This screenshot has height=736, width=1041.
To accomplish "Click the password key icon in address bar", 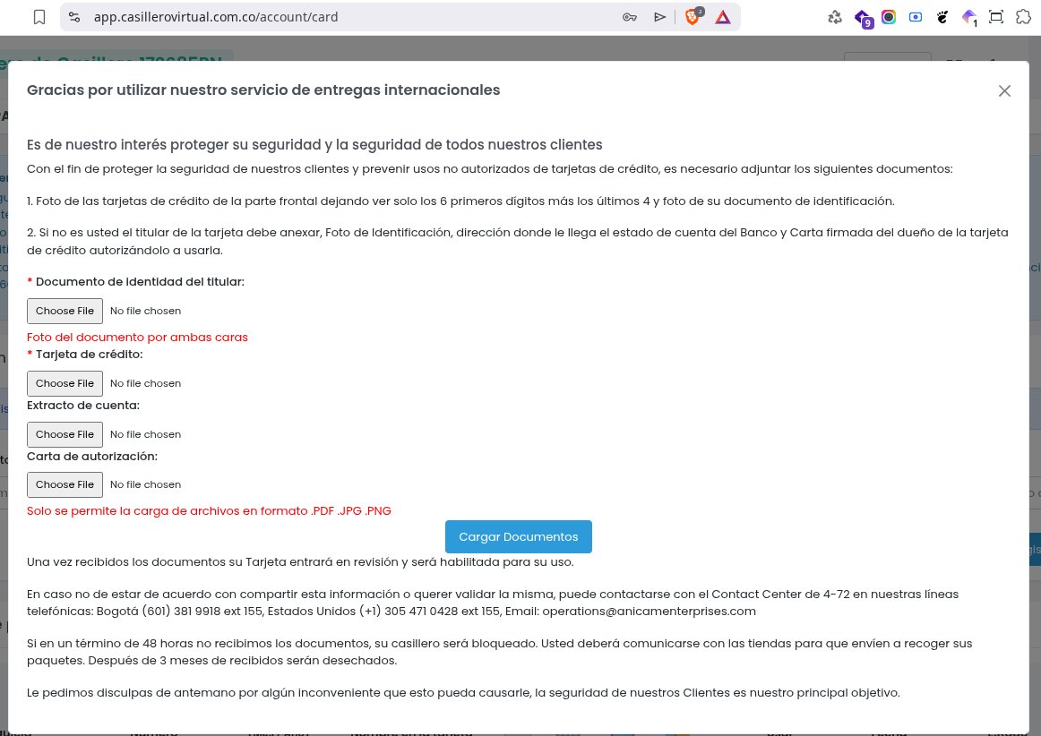I will coord(630,17).
